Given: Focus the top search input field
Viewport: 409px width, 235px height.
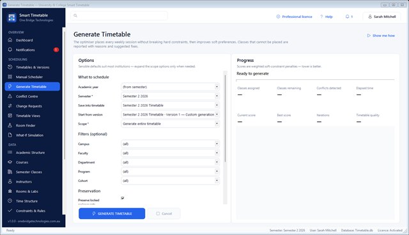Looking at the screenshot, I should tap(119, 15).
